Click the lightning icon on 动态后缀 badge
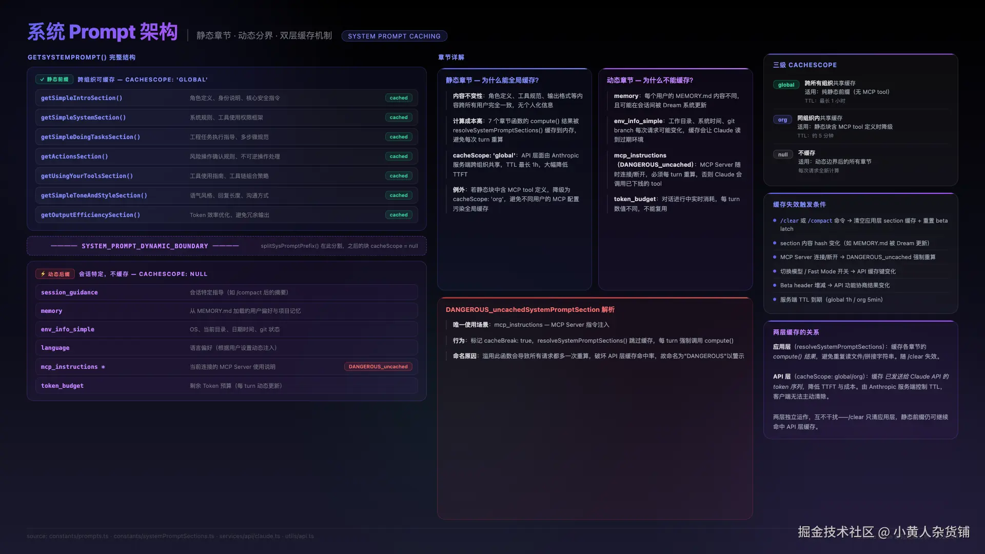The image size is (985, 554). click(x=43, y=274)
